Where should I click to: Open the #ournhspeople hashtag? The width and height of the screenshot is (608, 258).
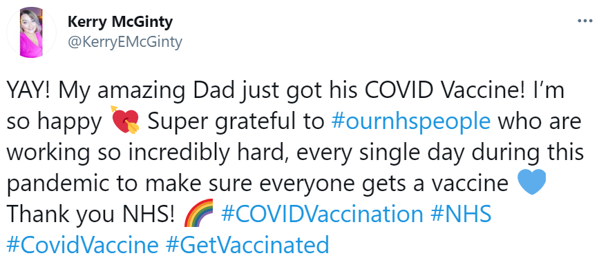(411, 121)
